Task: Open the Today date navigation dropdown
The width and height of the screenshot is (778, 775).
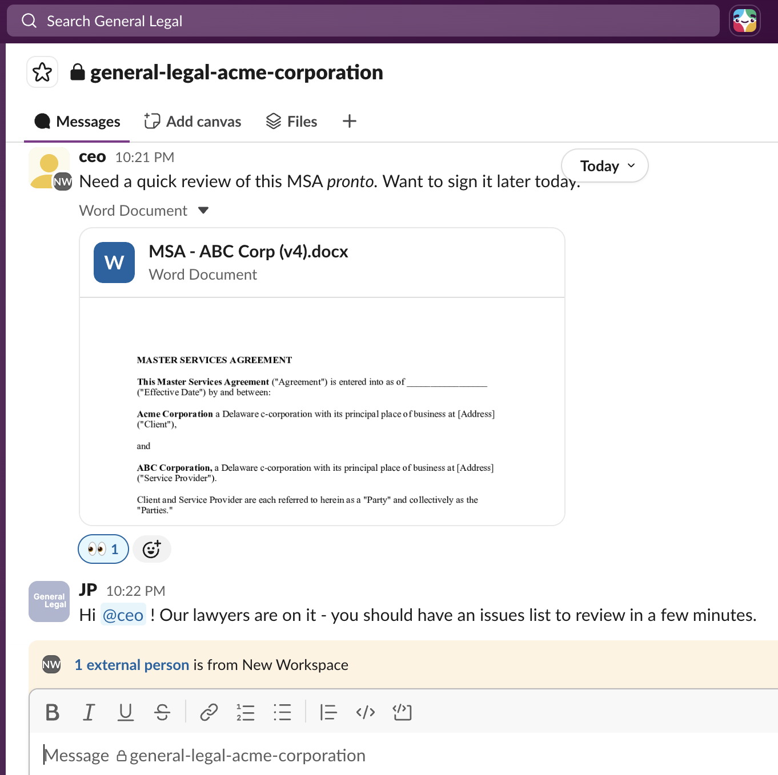Action: pos(604,166)
